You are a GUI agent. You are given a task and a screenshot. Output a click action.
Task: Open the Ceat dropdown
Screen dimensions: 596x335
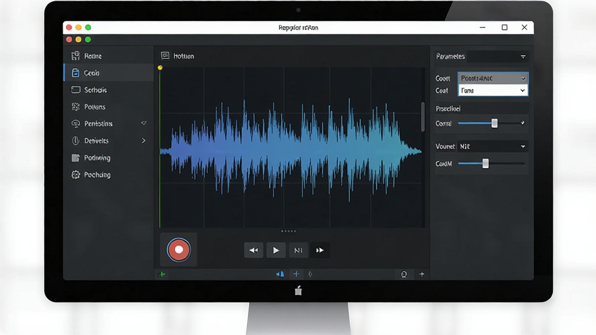point(493,90)
